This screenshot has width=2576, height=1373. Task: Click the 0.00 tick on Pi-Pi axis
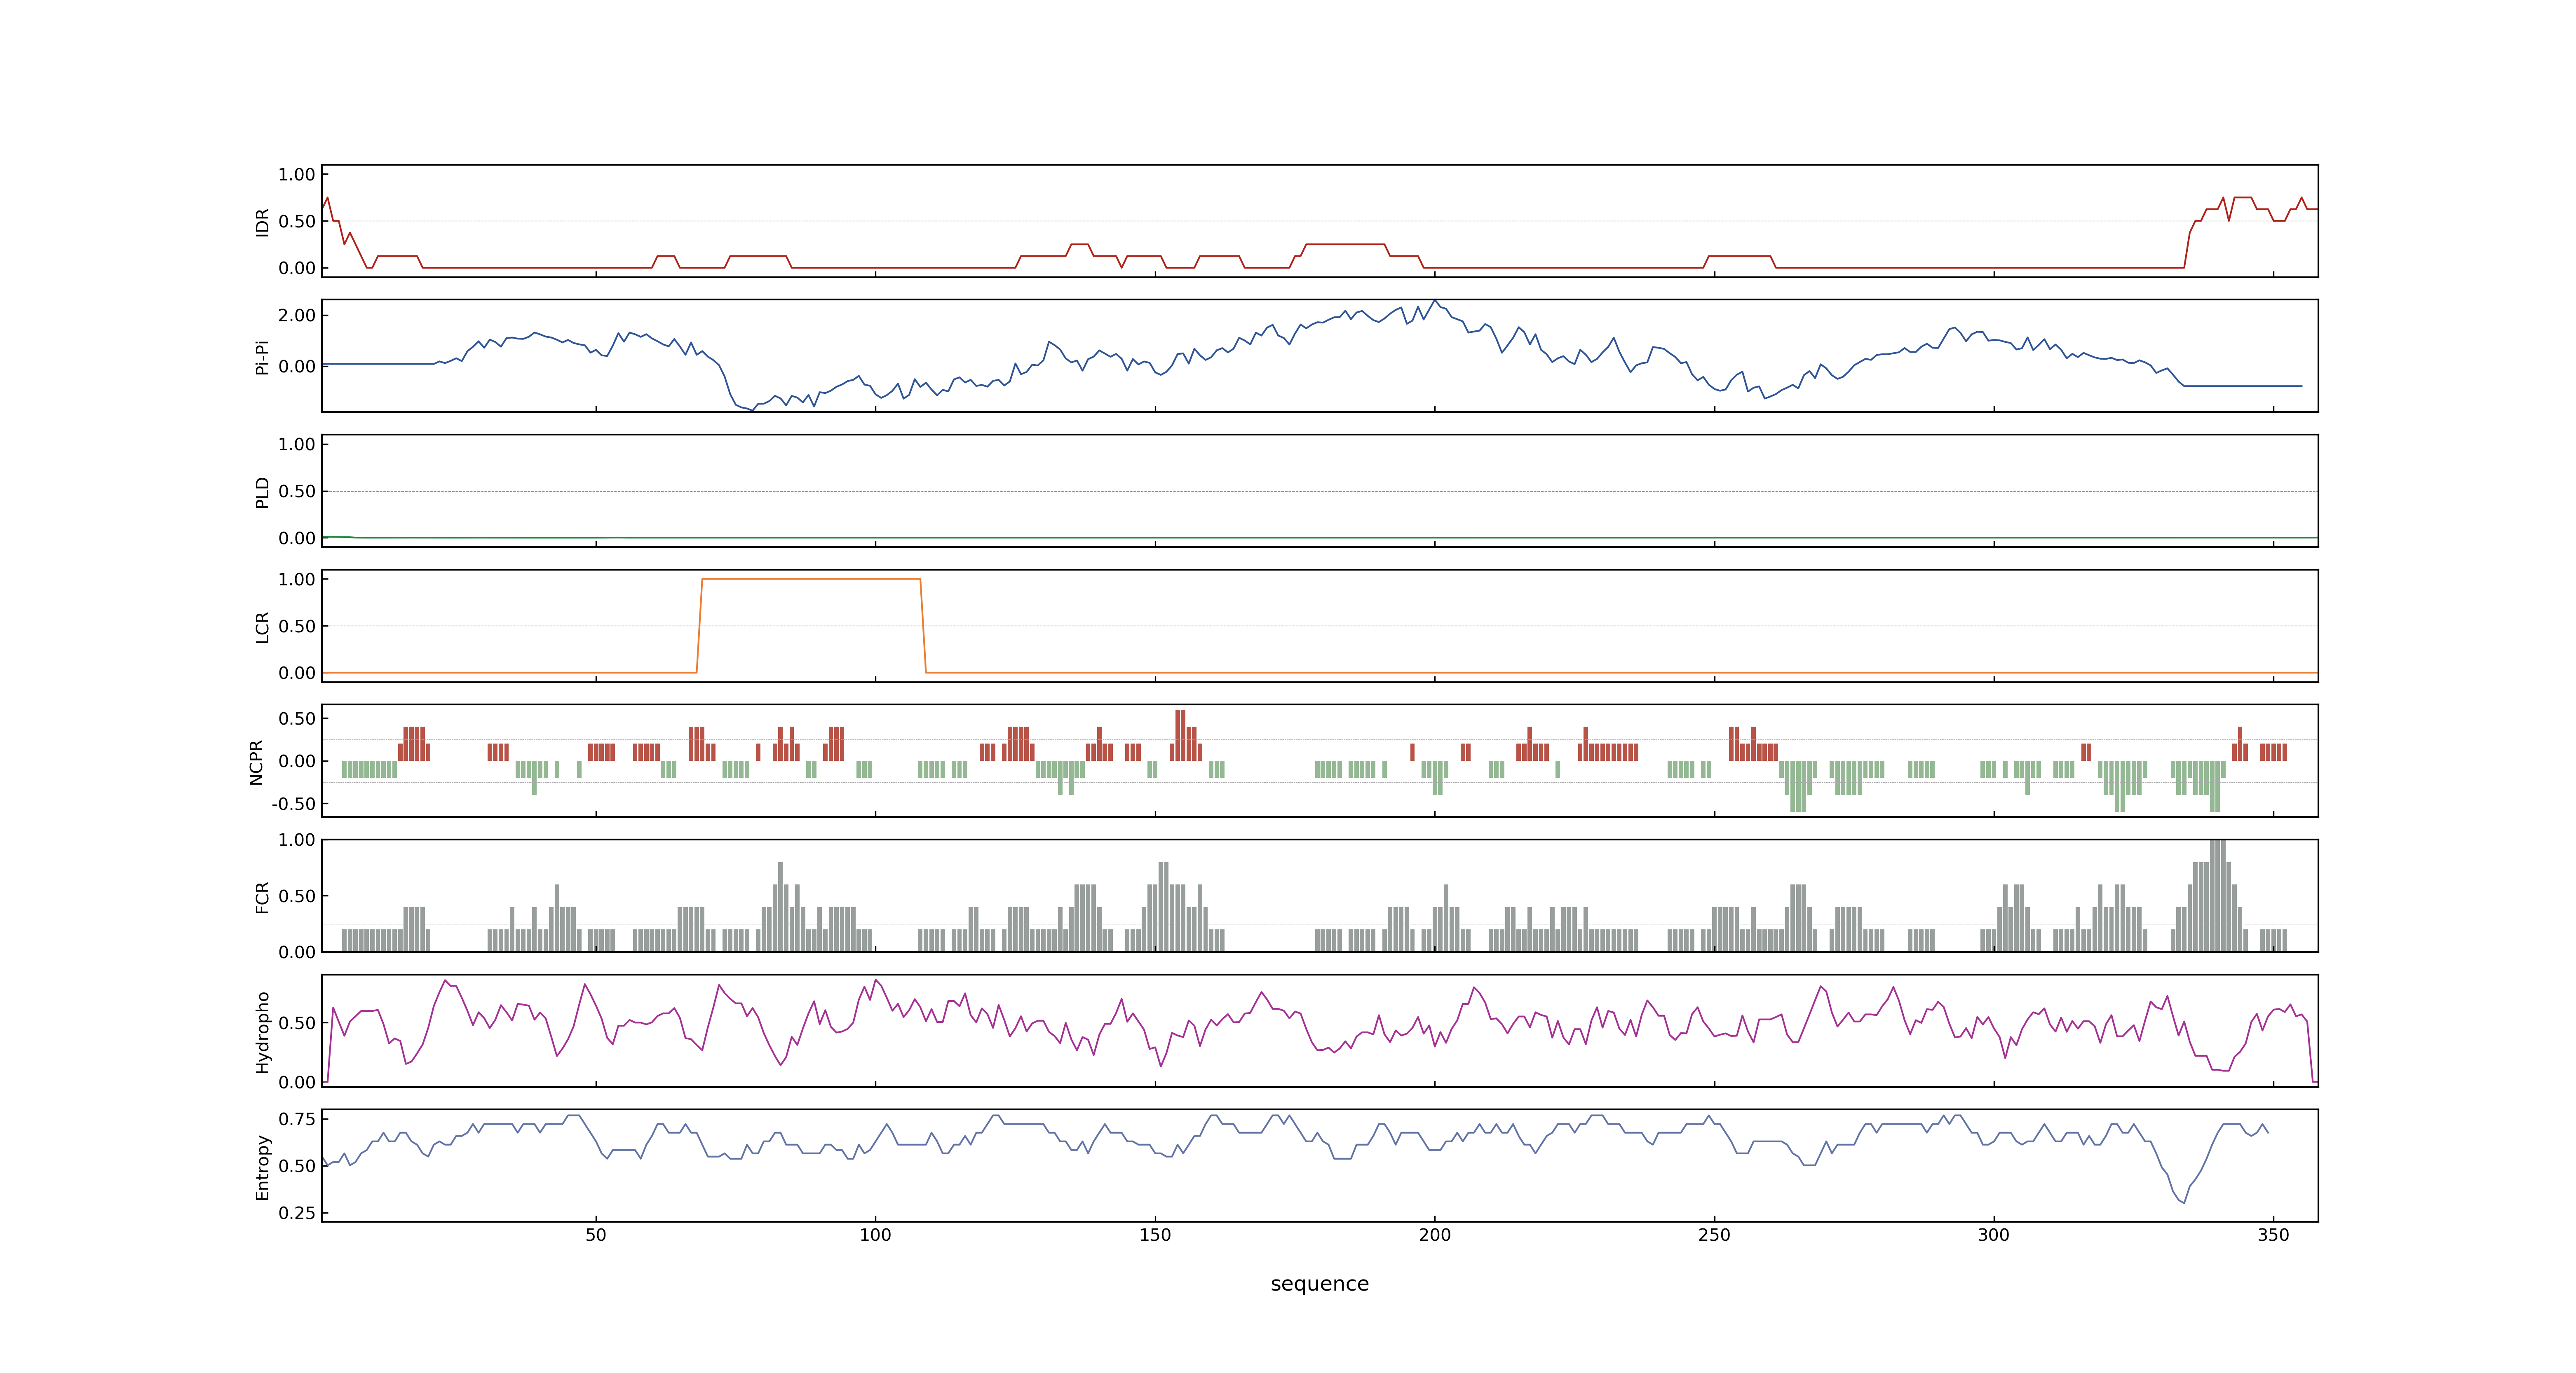297,367
